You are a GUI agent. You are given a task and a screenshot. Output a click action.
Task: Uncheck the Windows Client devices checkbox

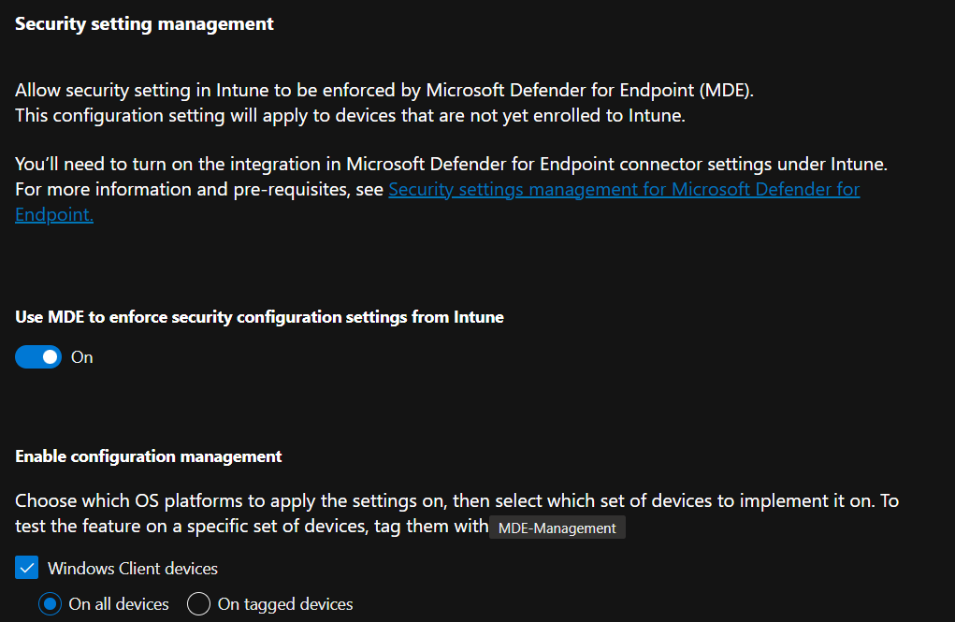[x=27, y=568]
